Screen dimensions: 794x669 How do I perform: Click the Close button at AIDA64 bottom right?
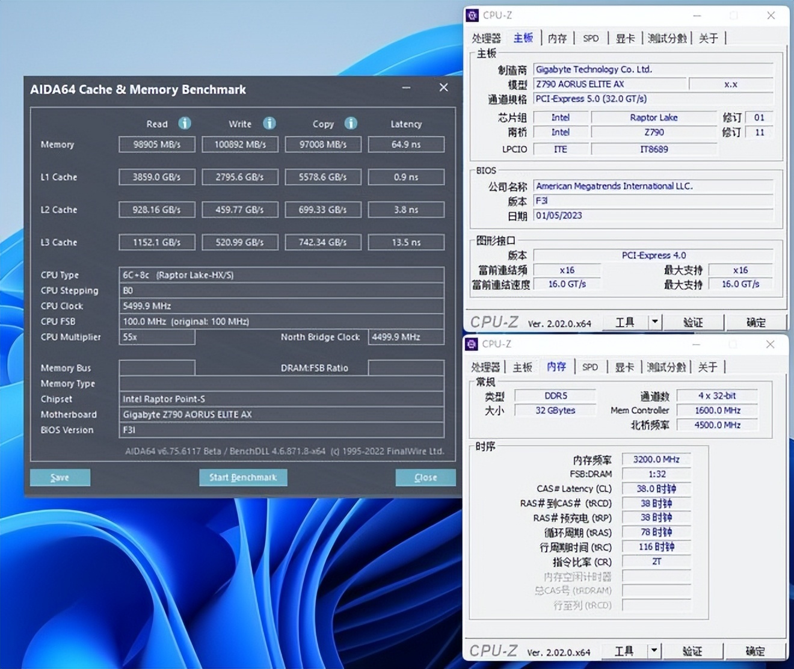[425, 477]
